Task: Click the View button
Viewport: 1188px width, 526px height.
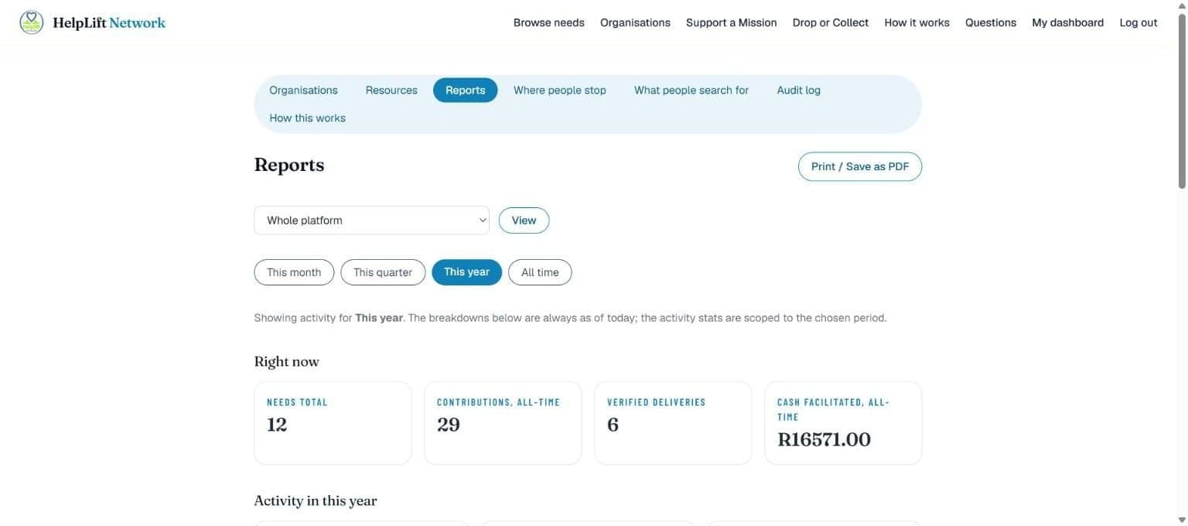Action: [524, 220]
